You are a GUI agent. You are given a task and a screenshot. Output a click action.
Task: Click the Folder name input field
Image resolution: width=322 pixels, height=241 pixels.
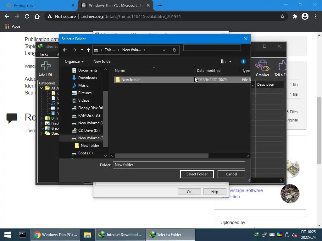pos(179,165)
